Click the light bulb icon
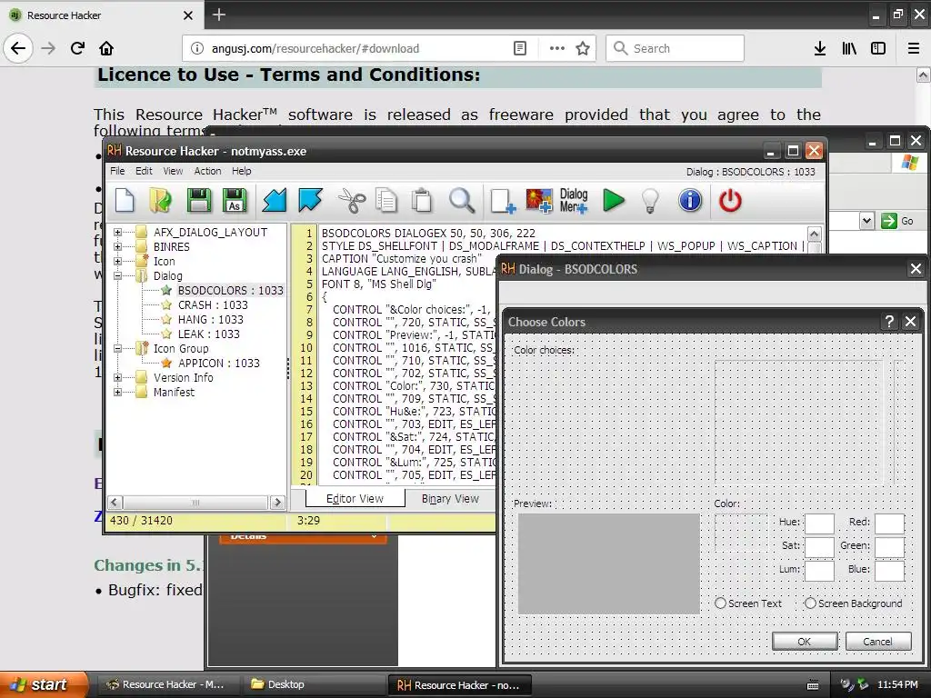The height and width of the screenshot is (698, 931). pos(651,201)
